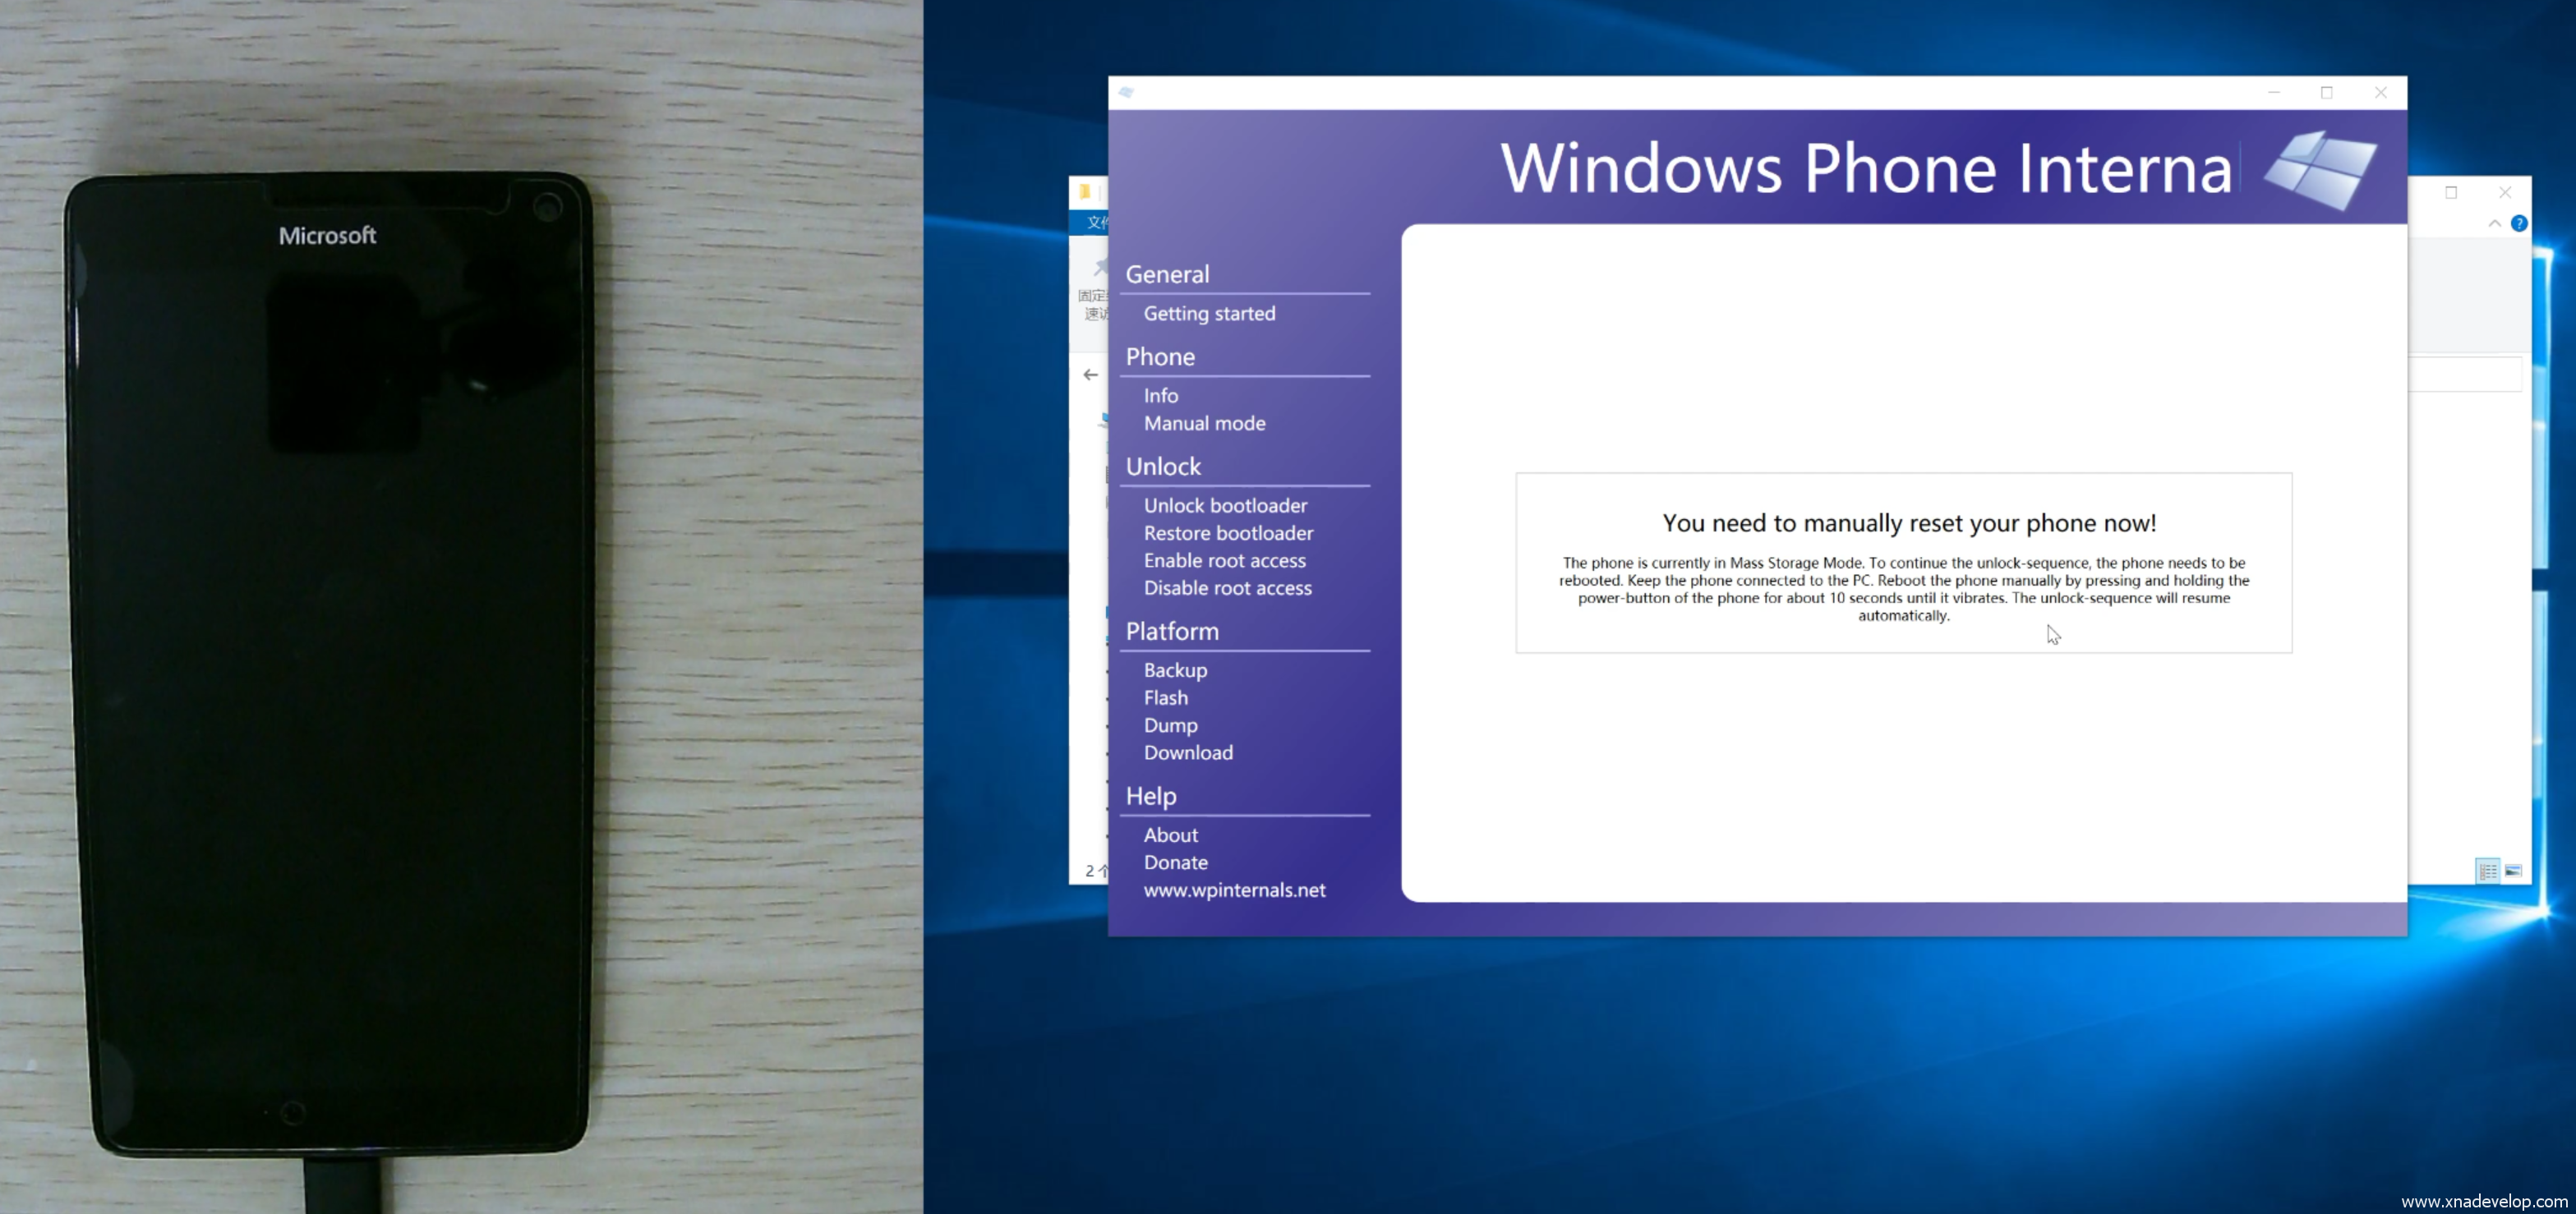Switch Explorer to details view

(x=2487, y=871)
